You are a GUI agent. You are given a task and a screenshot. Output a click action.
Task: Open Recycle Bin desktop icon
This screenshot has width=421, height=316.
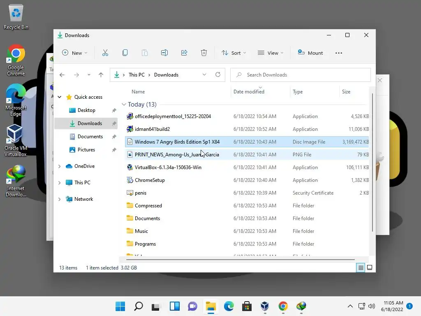[x=16, y=16]
